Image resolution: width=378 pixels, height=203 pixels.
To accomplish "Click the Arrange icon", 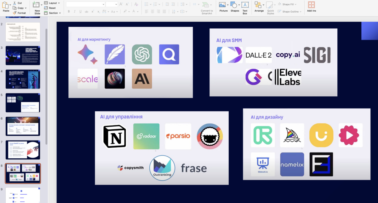I will (258, 5).
